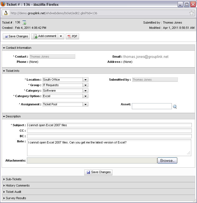Click the Asset input field

coord(152,106)
